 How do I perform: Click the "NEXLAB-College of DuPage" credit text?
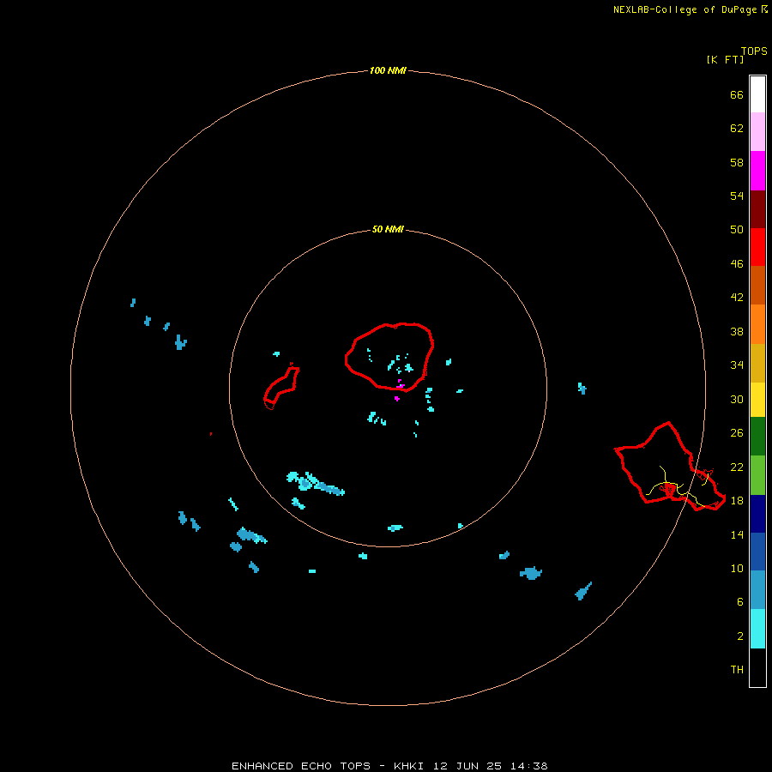point(685,9)
